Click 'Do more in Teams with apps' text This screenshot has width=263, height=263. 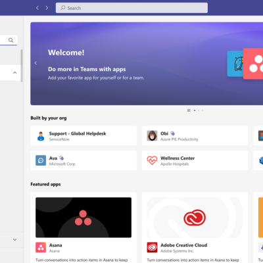(87, 69)
